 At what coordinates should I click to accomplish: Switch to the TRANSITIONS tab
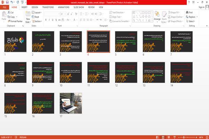pos(48,7)
